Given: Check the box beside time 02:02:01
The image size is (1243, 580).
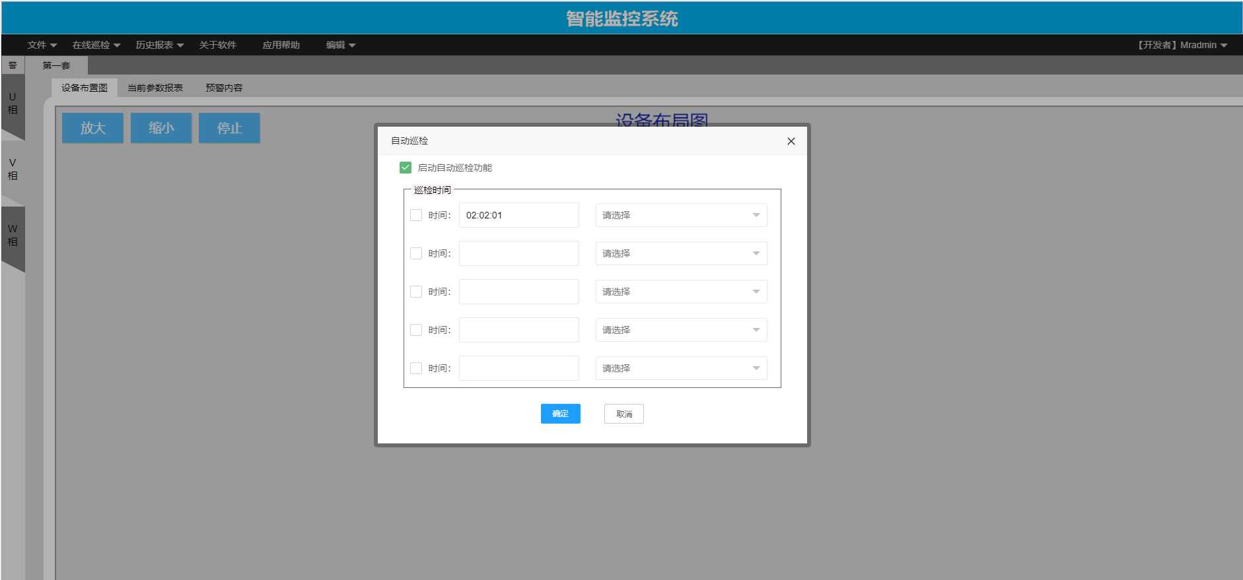Looking at the screenshot, I should [416, 215].
